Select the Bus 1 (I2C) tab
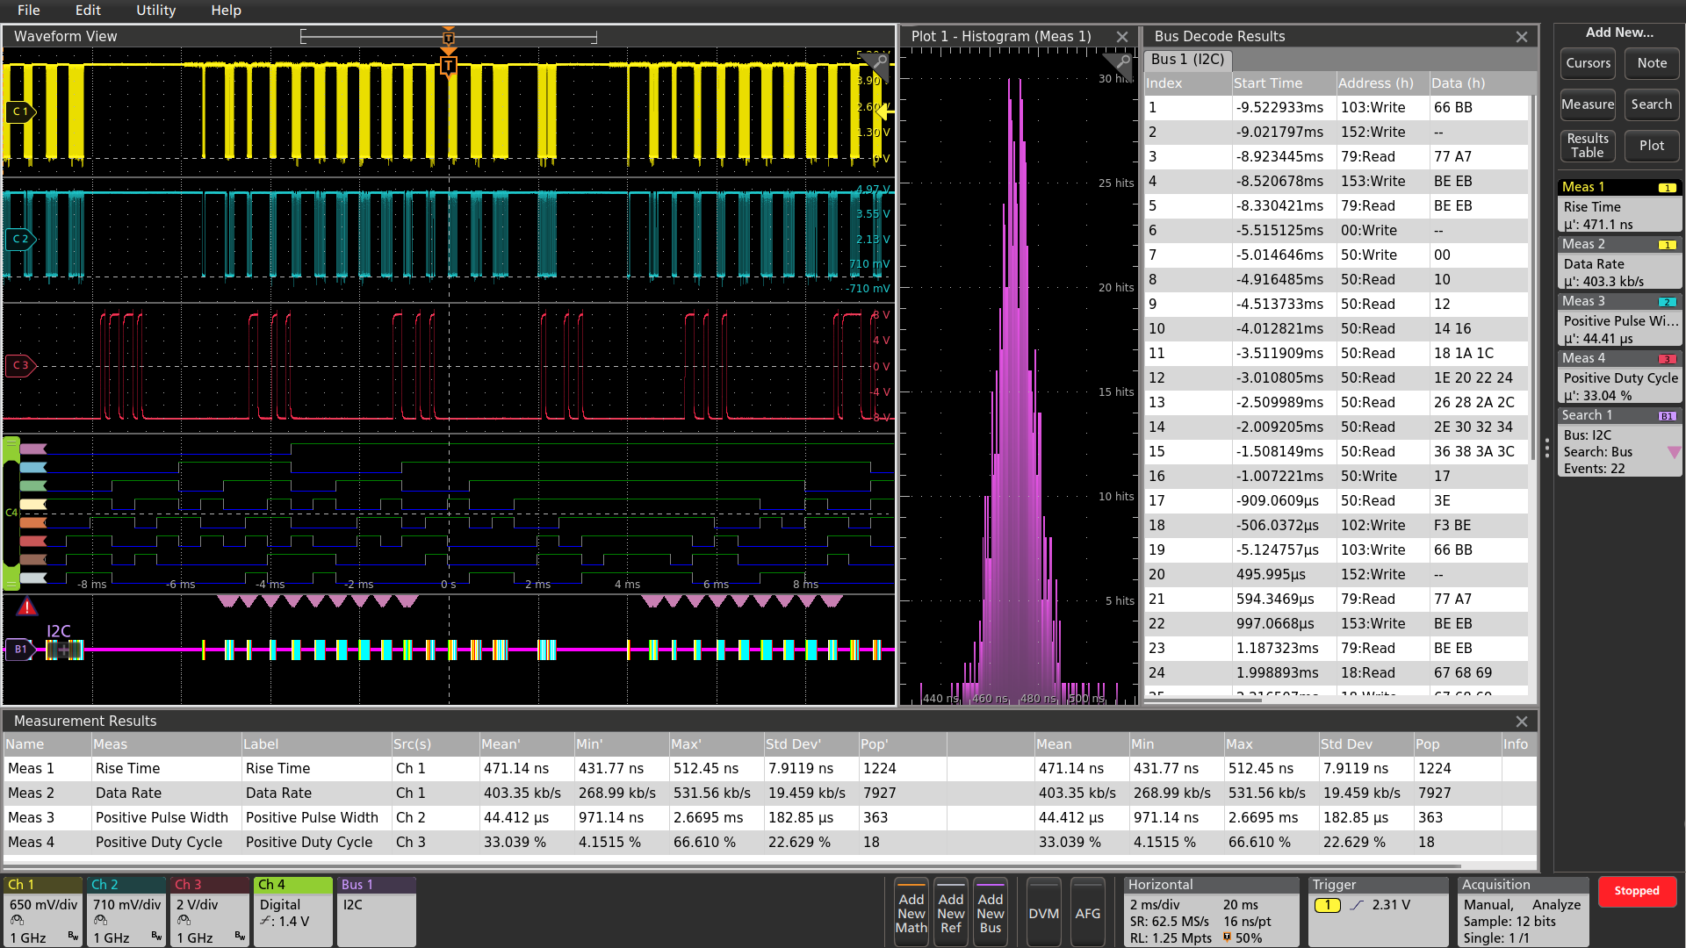 (1187, 60)
